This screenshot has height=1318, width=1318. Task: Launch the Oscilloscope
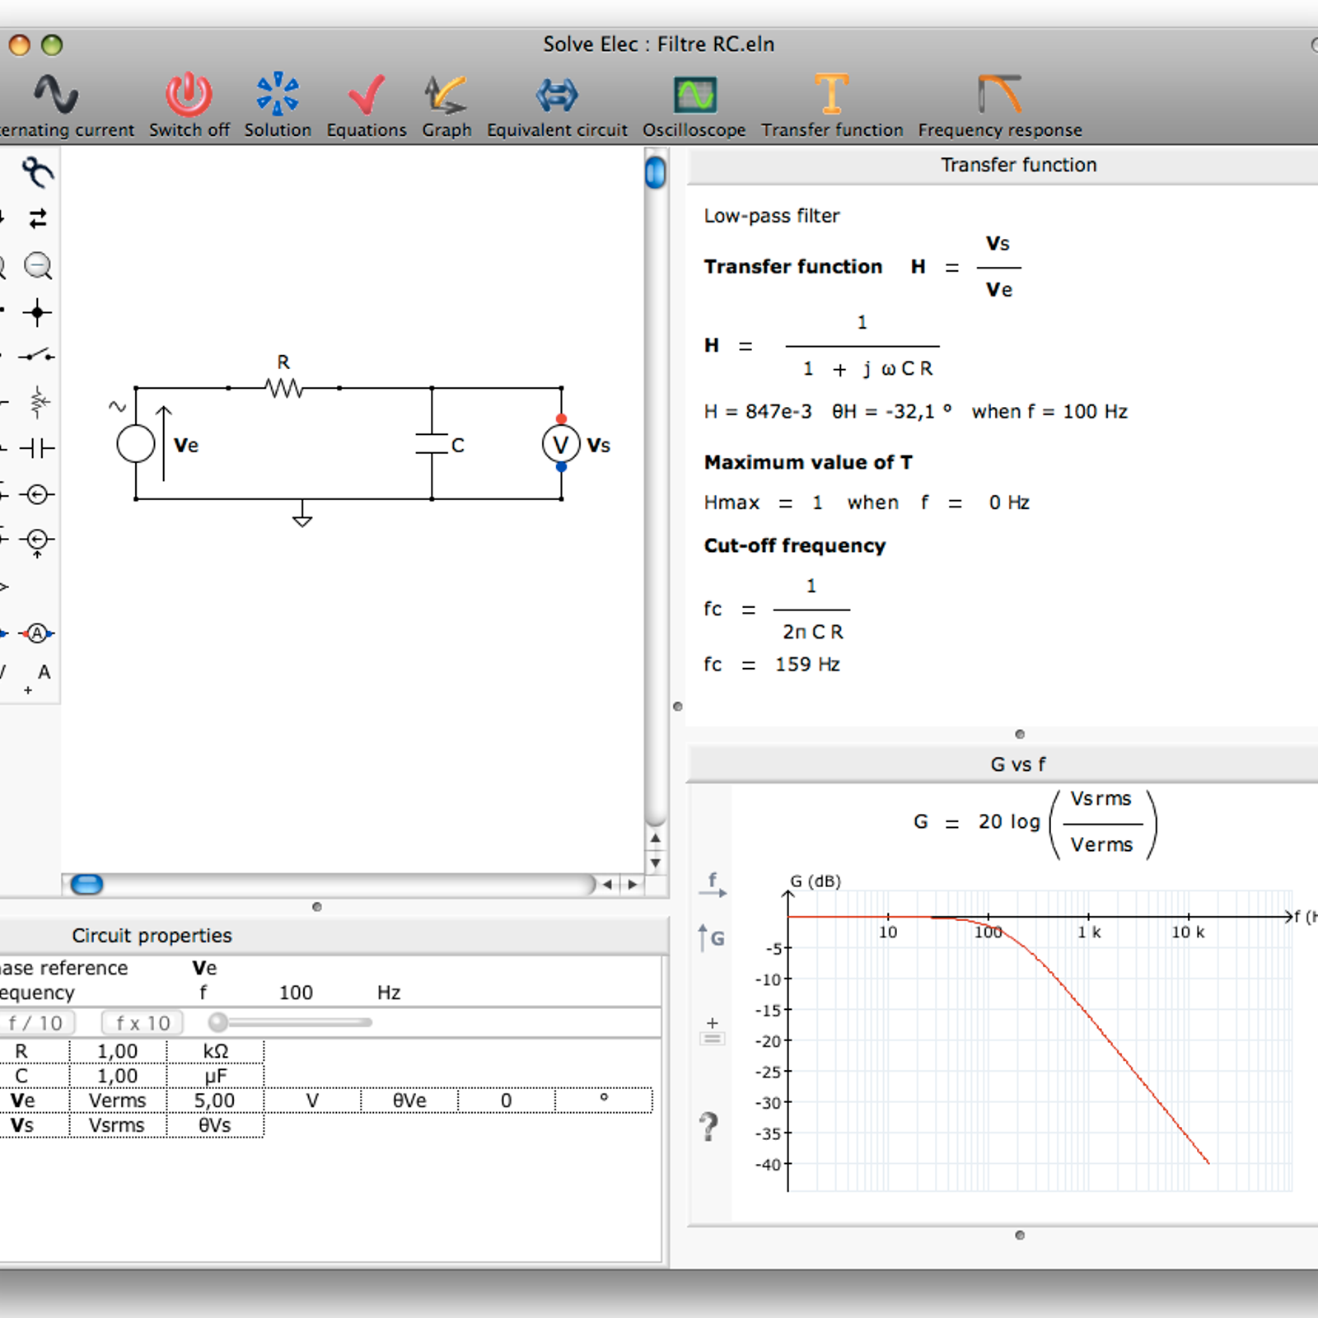[x=694, y=95]
